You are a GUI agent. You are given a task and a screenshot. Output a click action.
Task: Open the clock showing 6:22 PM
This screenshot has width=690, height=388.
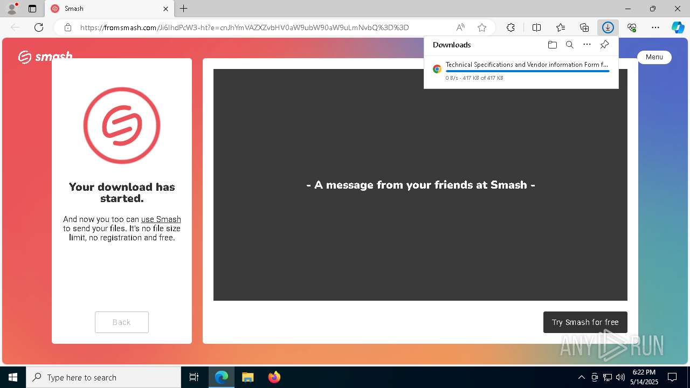click(644, 377)
